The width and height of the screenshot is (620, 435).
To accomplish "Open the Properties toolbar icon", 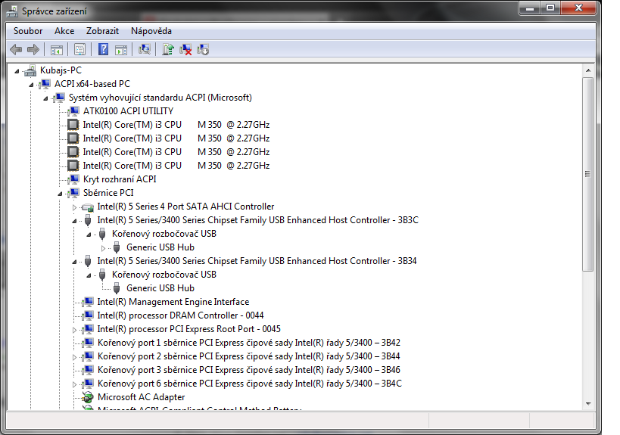I will tap(80, 50).
